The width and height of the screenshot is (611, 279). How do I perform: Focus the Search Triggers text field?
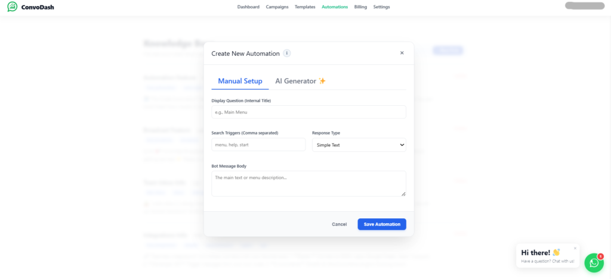(x=258, y=145)
